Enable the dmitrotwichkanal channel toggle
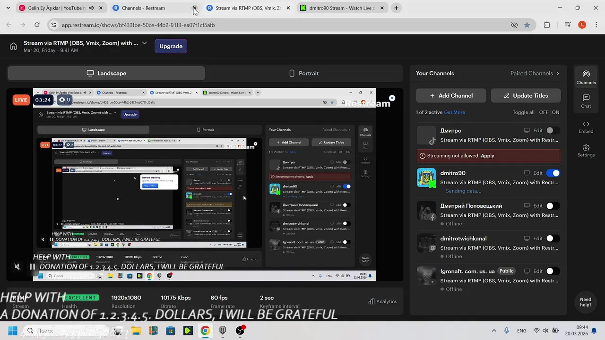Screen dimensions: 605x340 pyautogui.click(x=553, y=238)
